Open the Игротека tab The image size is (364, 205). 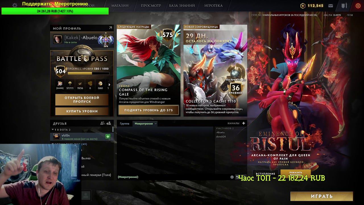click(213, 5)
